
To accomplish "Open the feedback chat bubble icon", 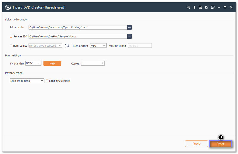I will coord(206,7).
